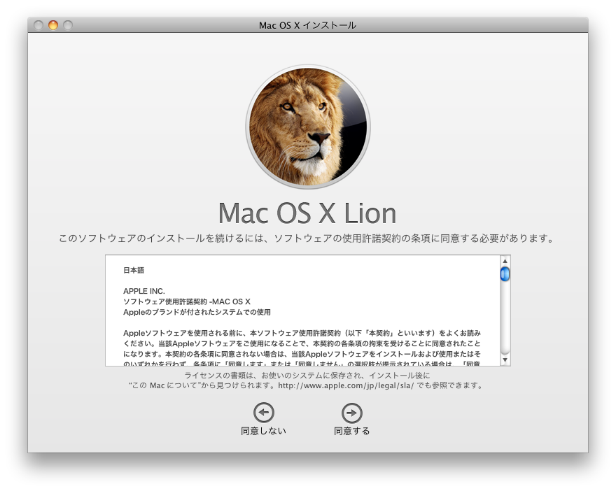The image size is (616, 491).
Task: Click the http://www.apple.com/jp/legal/sla/ URL text
Action: (346, 385)
